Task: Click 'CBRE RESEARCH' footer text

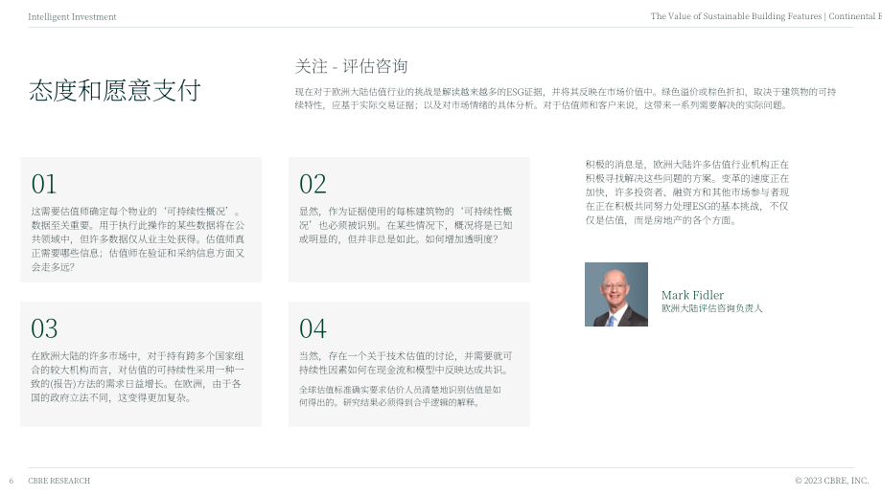Action: (x=59, y=481)
